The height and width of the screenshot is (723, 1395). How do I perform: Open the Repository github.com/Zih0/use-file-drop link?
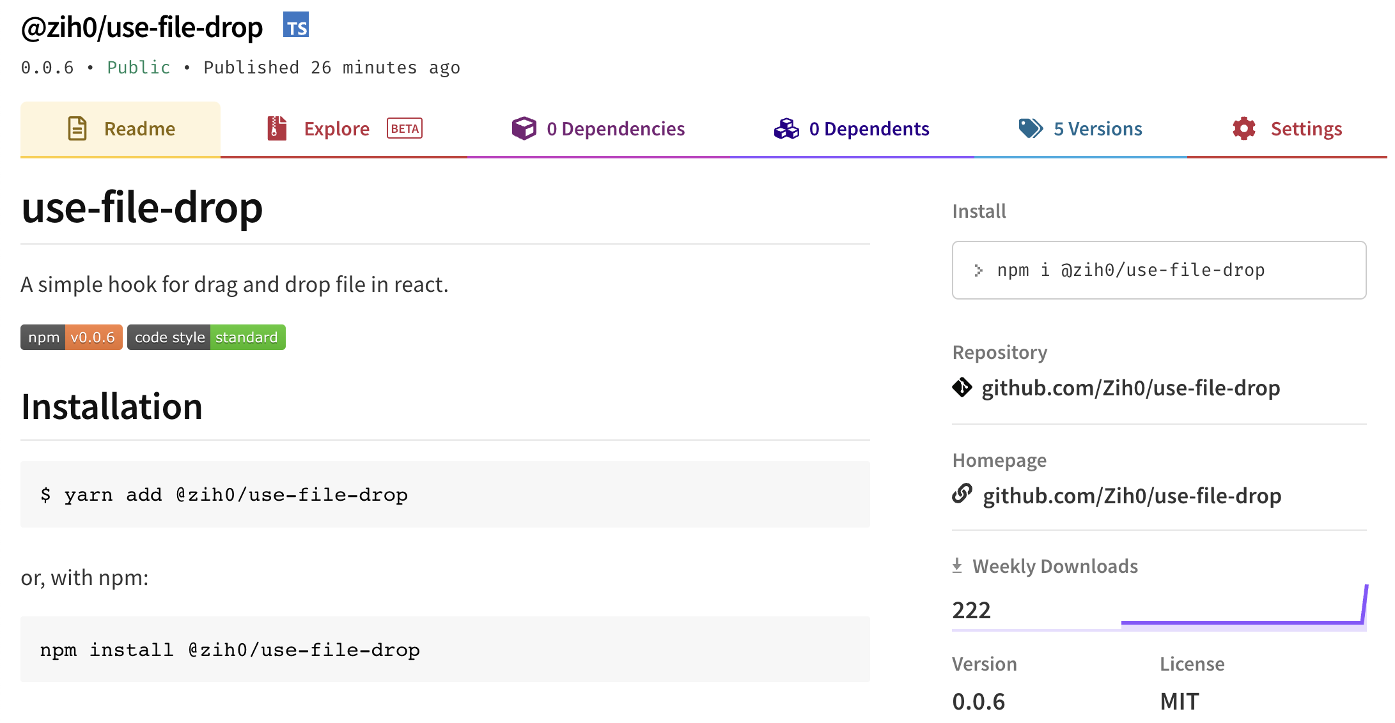(x=1130, y=388)
